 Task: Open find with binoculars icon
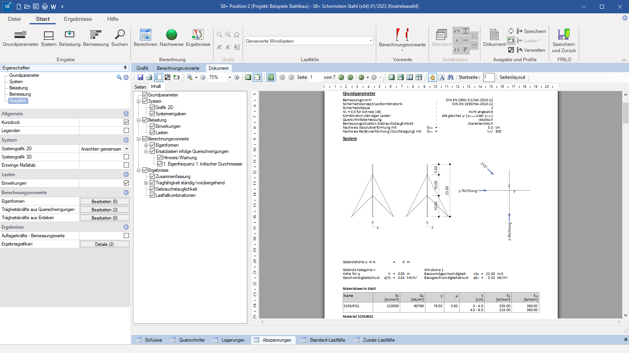tap(451, 77)
